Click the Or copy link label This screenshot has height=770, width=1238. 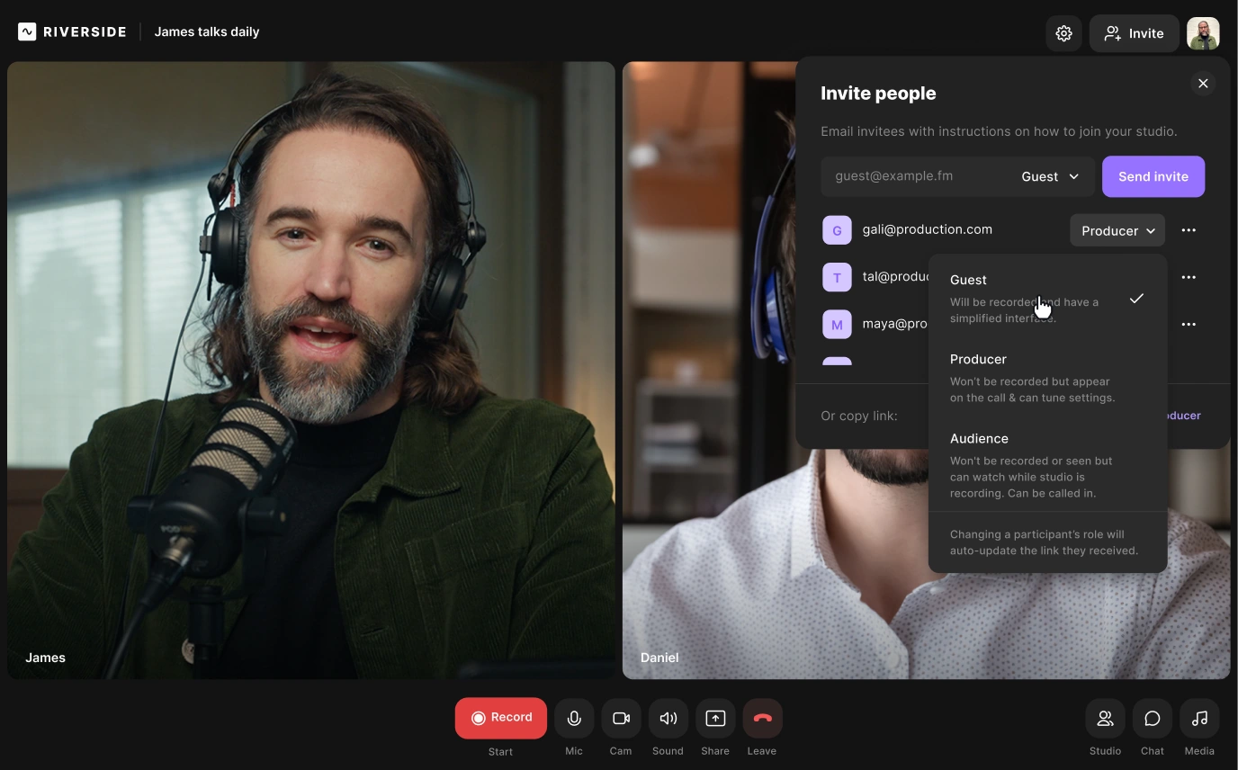click(859, 416)
